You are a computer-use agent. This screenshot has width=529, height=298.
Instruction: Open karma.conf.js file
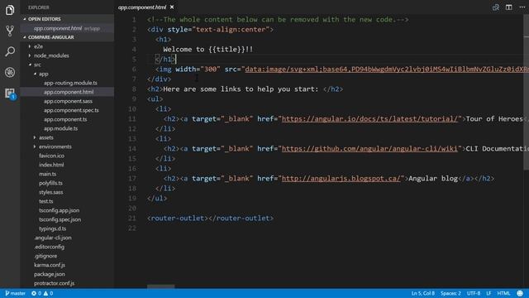[x=50, y=265]
